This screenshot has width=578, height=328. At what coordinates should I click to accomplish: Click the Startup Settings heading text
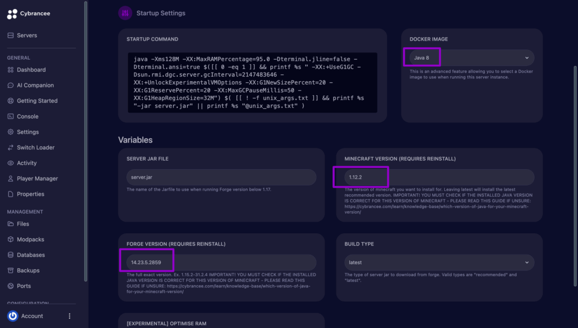(161, 14)
